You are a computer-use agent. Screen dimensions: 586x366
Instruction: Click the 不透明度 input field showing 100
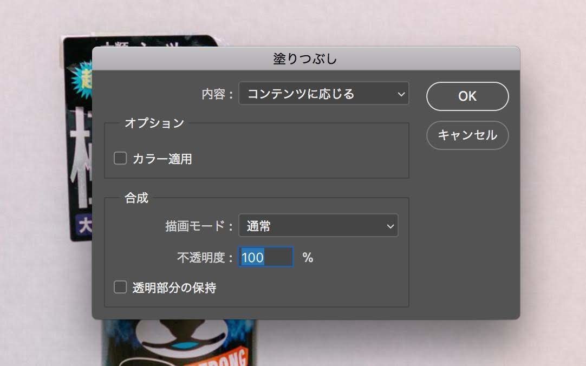tap(266, 257)
